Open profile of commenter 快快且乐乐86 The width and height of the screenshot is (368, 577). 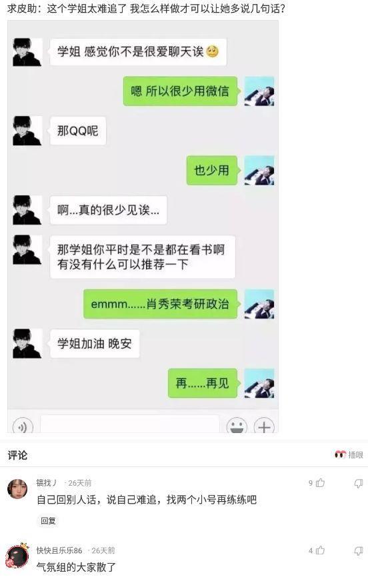coord(59,550)
